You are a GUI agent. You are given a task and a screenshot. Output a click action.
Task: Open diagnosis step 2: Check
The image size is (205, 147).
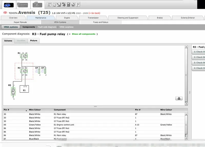click(x=198, y=57)
